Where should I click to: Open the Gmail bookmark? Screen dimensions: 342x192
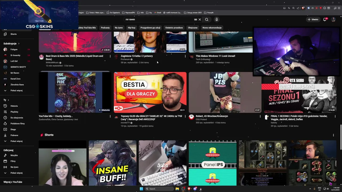point(157,13)
